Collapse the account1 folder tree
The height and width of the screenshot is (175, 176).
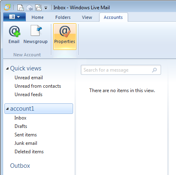point(7,109)
